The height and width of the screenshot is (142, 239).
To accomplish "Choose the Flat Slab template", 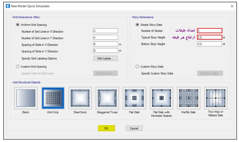I will (134, 98).
